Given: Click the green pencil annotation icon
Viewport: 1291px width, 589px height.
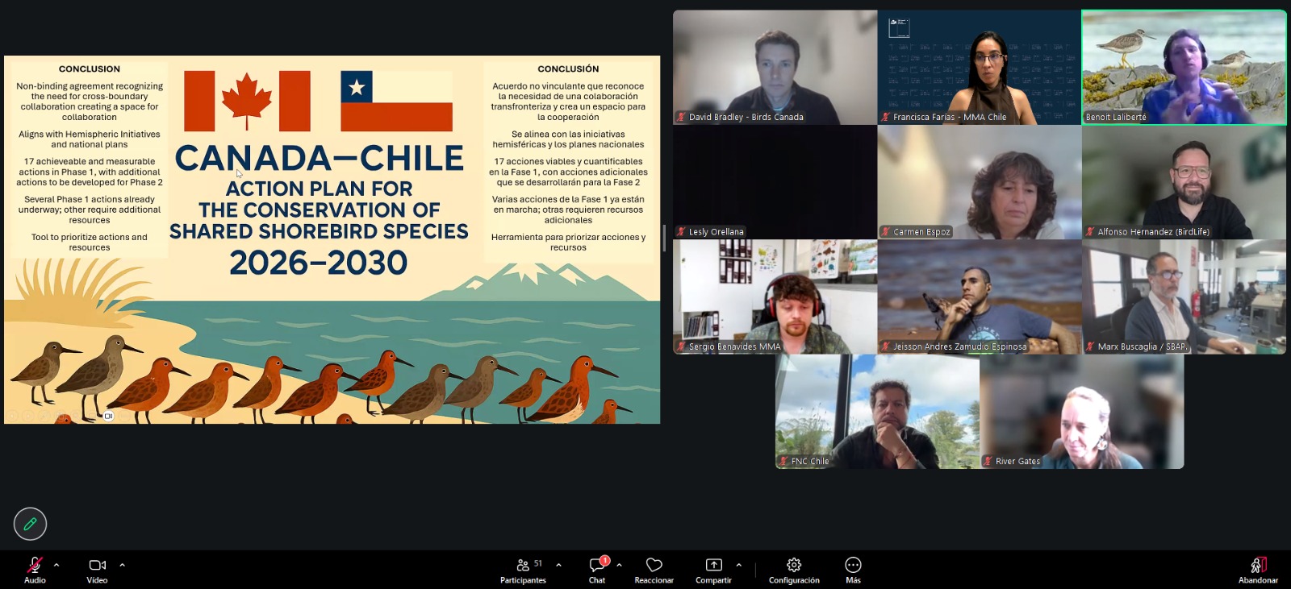Looking at the screenshot, I should (30, 524).
